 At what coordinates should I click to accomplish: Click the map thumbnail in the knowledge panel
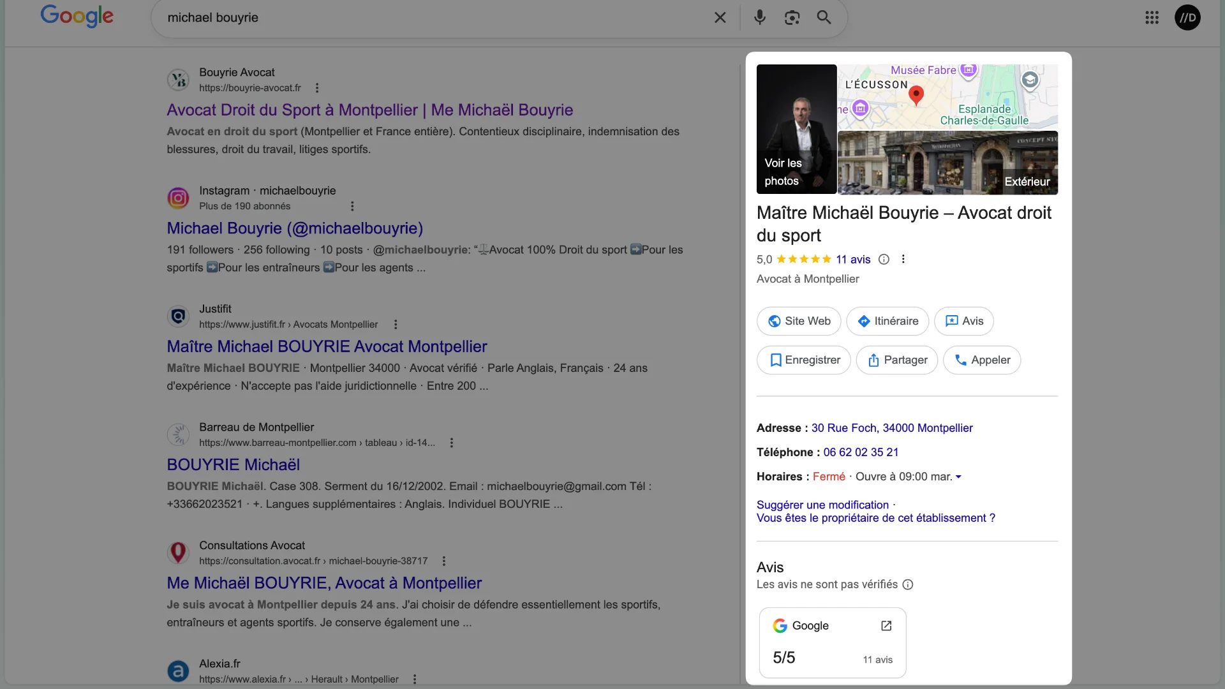pos(947,96)
